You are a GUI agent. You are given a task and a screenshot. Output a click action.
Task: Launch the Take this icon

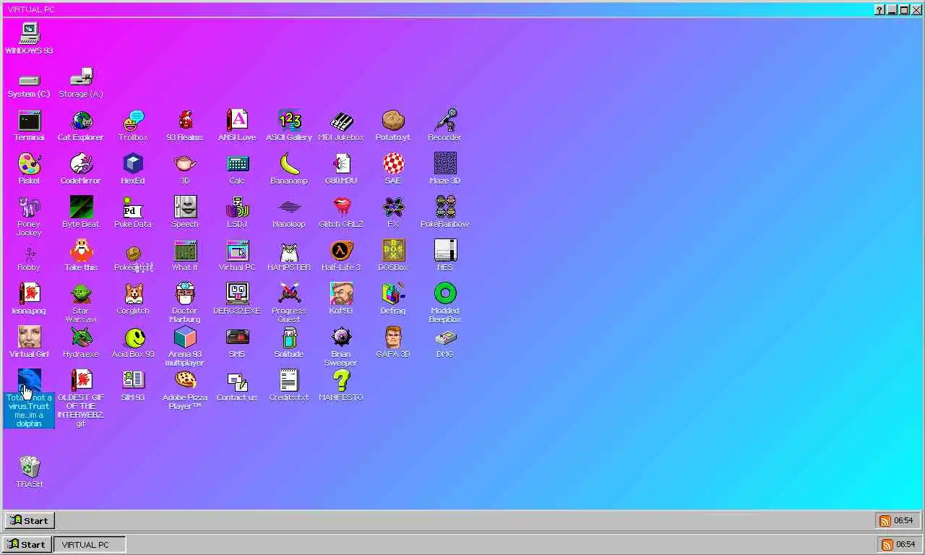(81, 250)
